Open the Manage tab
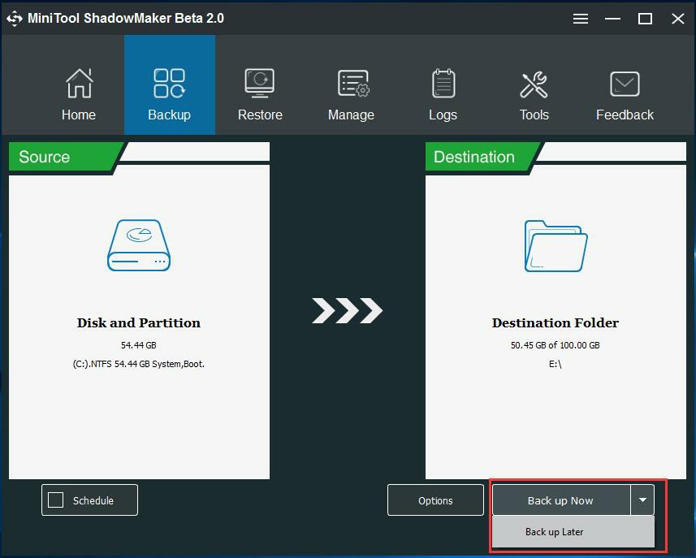This screenshot has height=558, width=696. pos(351,94)
